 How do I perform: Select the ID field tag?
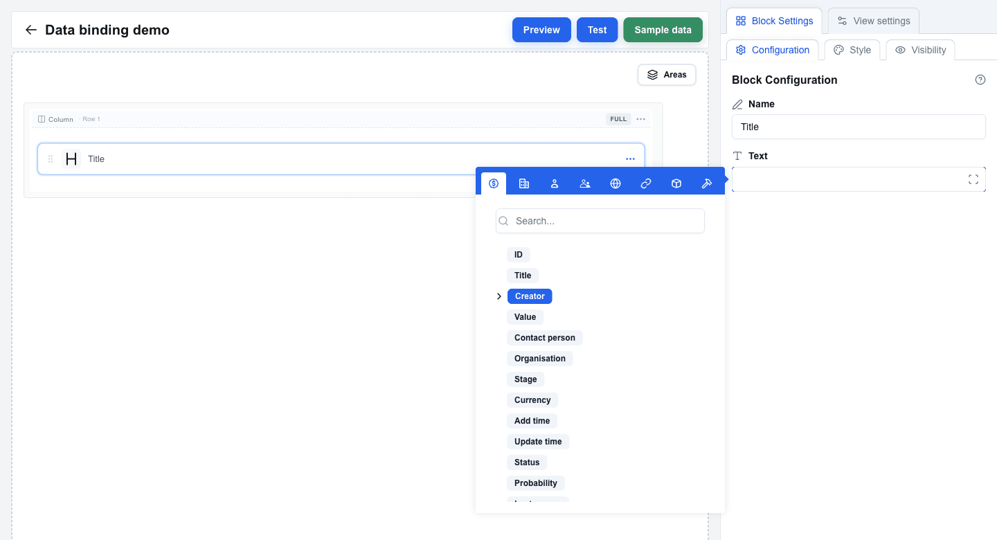click(519, 255)
